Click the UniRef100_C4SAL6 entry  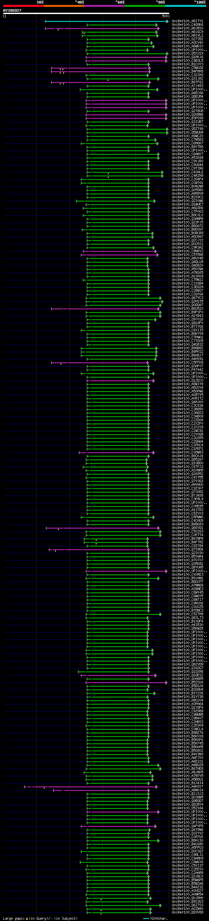(187, 172)
